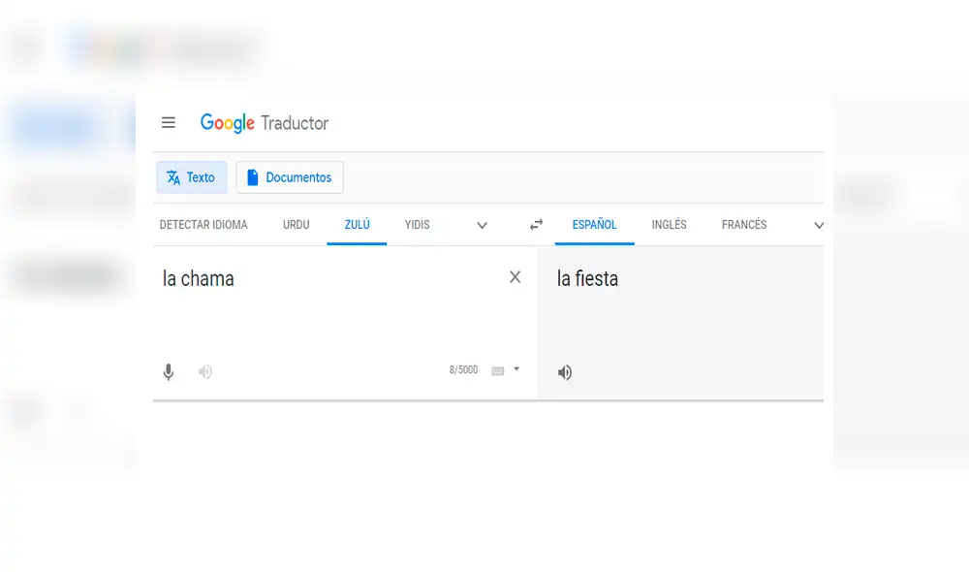Switch to the Documentos tab
The image size is (969, 572).
tap(290, 177)
